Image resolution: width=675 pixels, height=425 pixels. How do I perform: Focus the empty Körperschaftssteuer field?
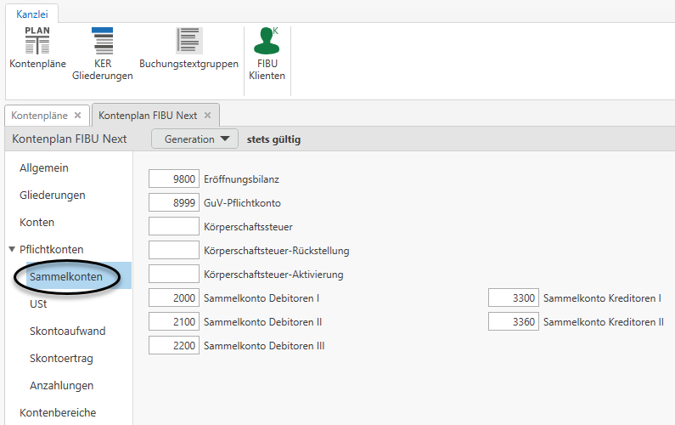pyautogui.click(x=174, y=227)
